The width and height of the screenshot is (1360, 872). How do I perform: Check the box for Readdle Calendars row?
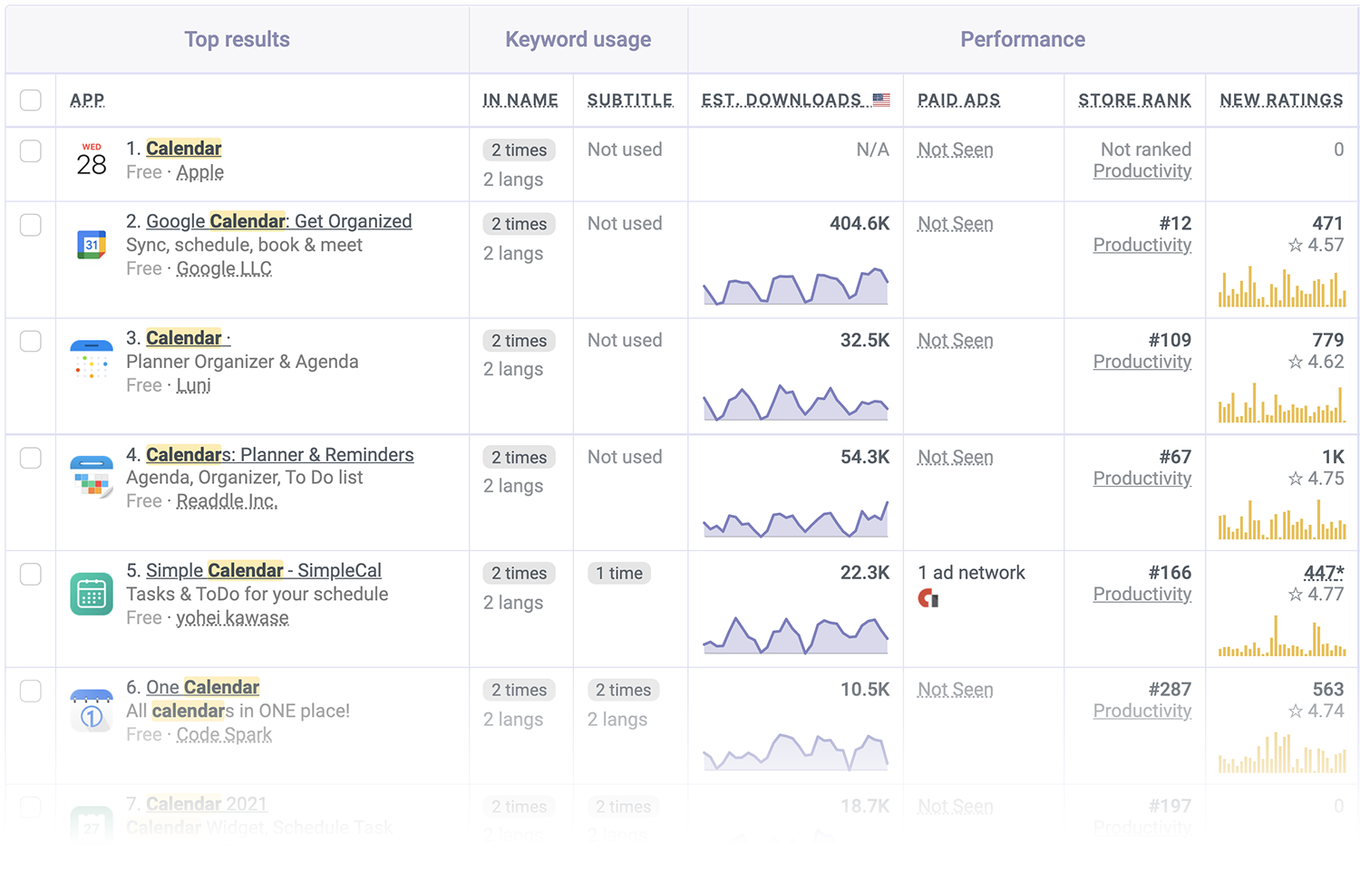(x=31, y=458)
